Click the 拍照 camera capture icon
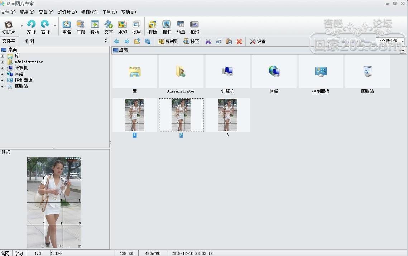Image resolution: width=408 pixels, height=256 pixels. [195, 27]
